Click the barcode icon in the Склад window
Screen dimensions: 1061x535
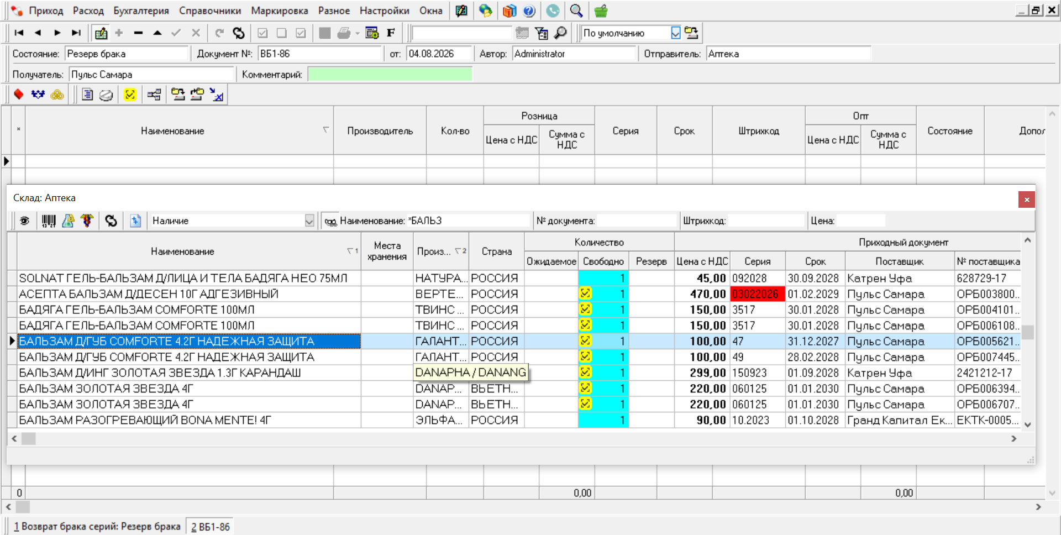(49, 221)
